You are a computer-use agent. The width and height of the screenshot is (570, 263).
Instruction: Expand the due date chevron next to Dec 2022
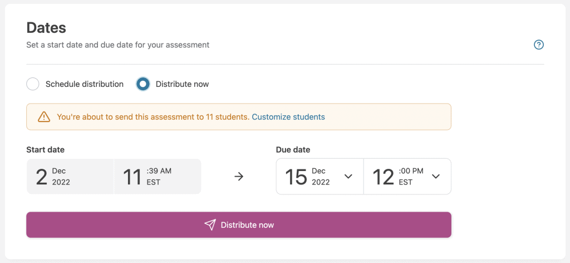click(x=348, y=177)
